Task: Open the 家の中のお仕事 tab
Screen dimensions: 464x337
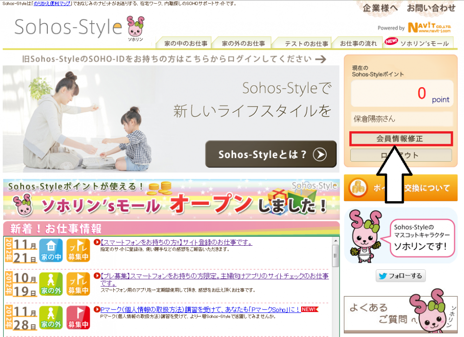Action: pyautogui.click(x=184, y=43)
